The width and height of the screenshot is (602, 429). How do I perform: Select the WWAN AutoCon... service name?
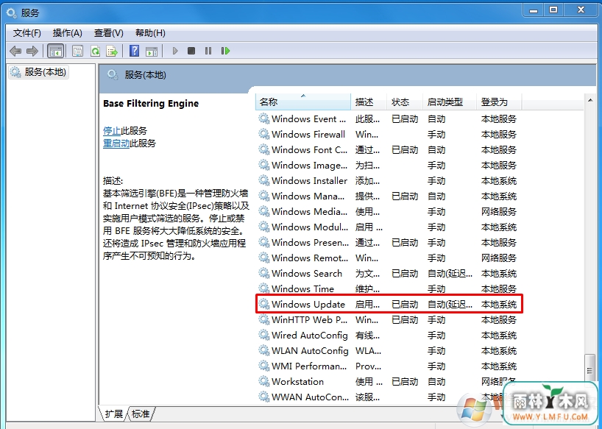[311, 397]
